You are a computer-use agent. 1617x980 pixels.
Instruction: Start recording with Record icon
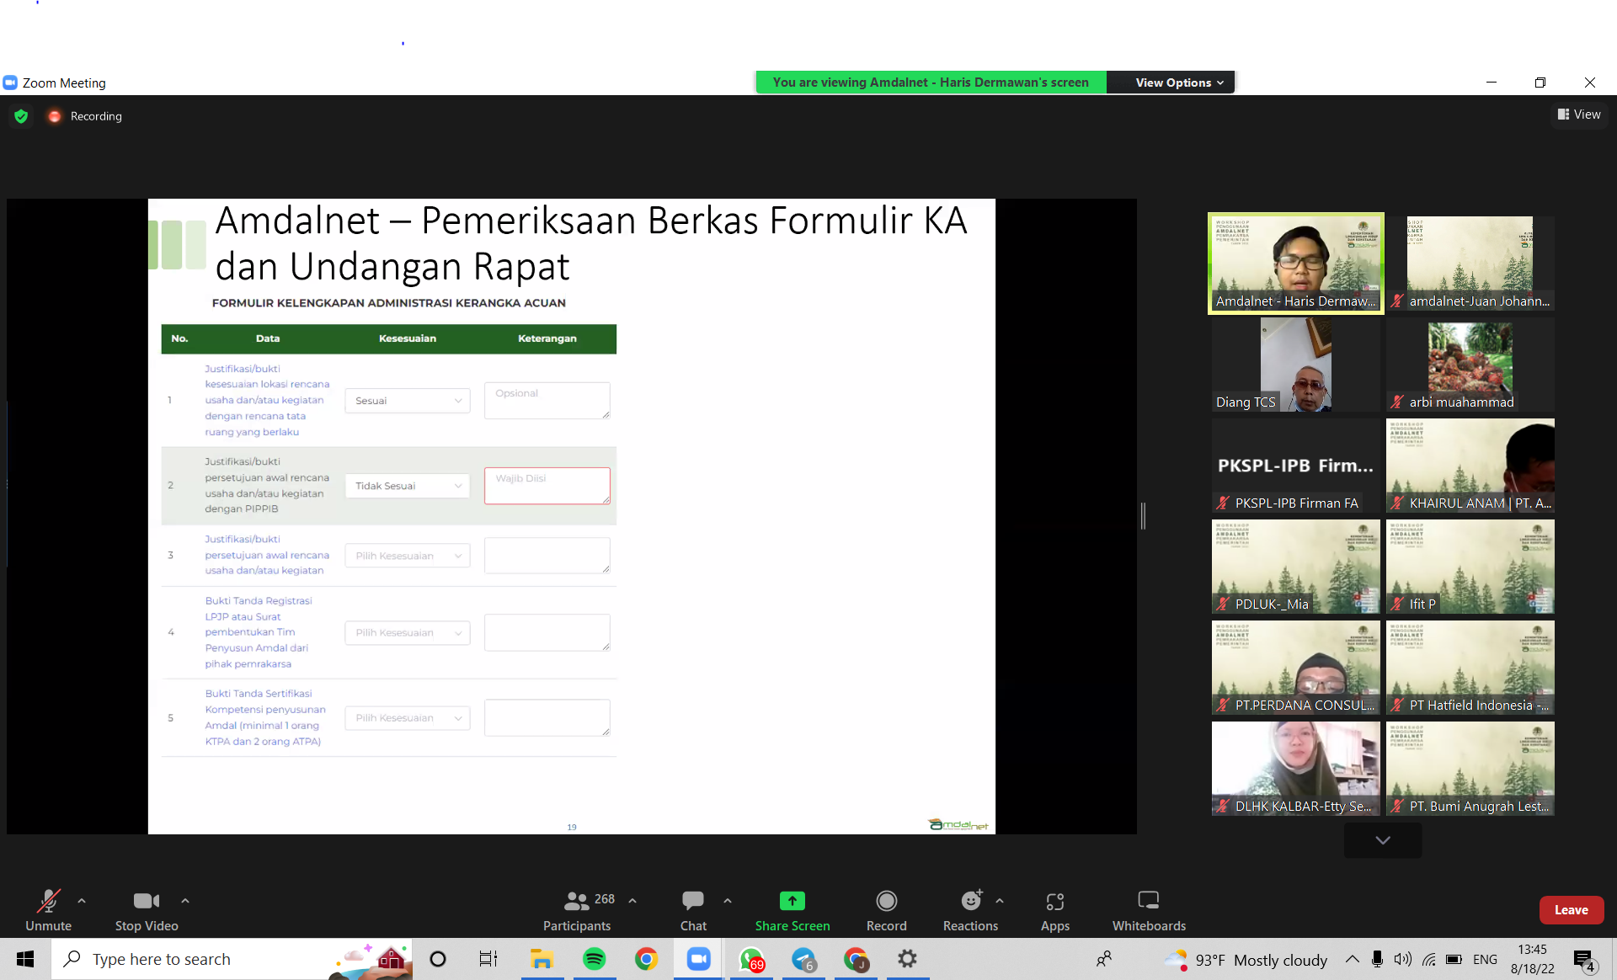pos(886,902)
